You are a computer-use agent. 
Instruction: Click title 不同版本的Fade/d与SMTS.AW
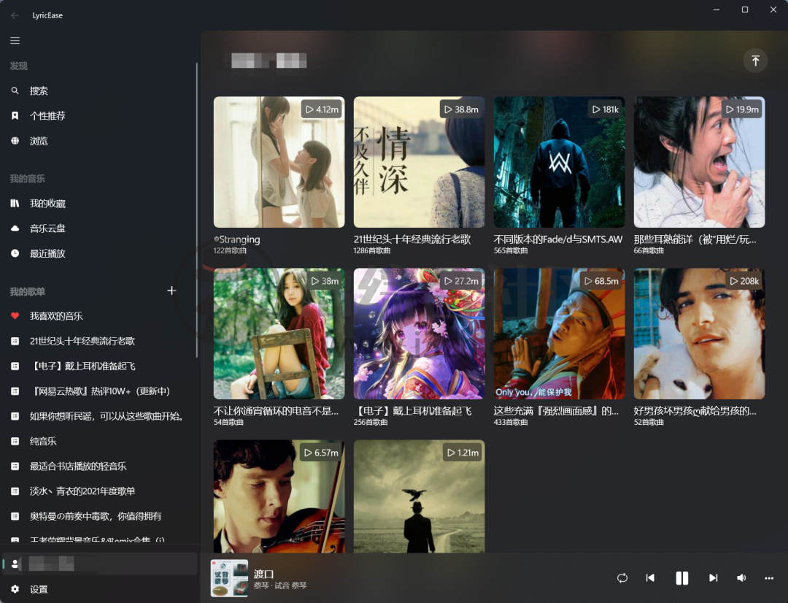558,239
